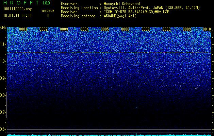Click the 0.7 frequency axis label
The image size is (214, 136).
pyautogui.click(x=2, y=112)
